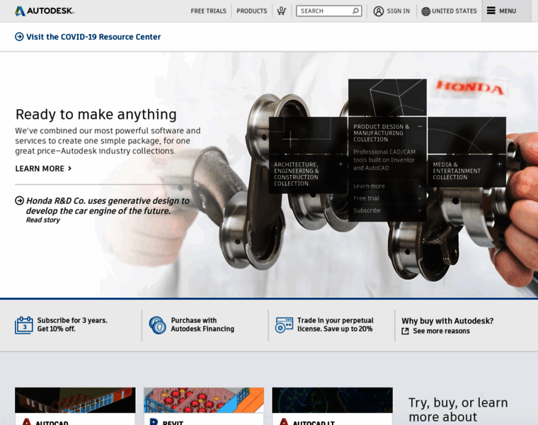Open PRODUCTS in the top navigation

(x=251, y=11)
